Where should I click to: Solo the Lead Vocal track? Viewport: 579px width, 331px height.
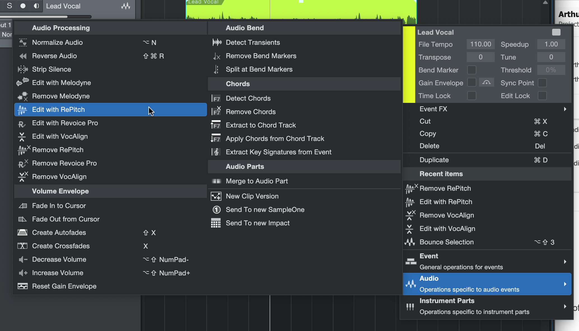pyautogui.click(x=9, y=6)
